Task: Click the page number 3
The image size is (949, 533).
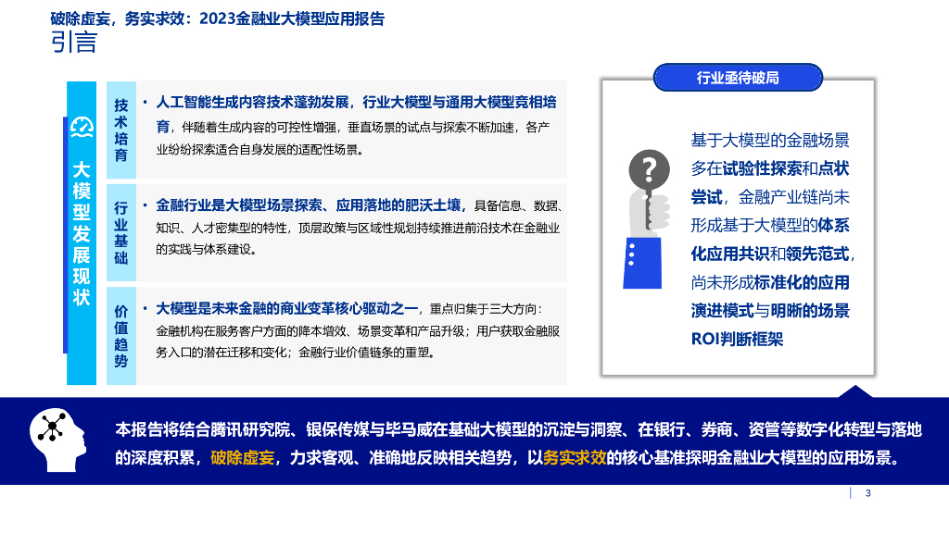Action: [867, 493]
